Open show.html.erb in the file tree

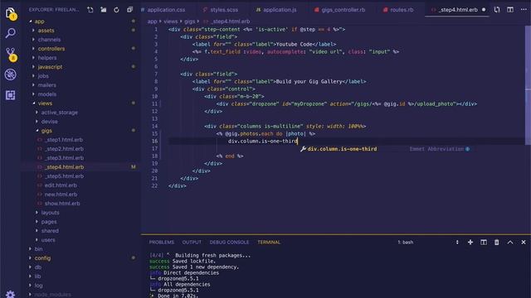(62, 204)
